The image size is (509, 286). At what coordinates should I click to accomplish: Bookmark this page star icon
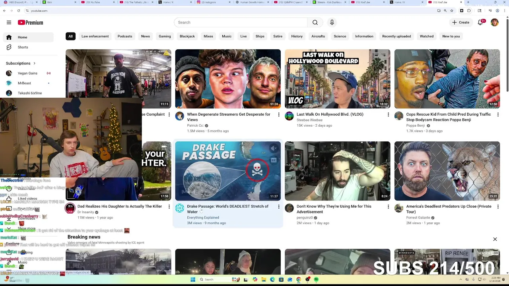pyautogui.click(x=452, y=11)
